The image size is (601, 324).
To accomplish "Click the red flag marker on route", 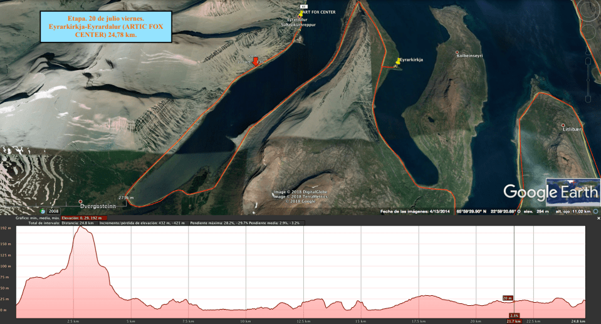I will [256, 60].
